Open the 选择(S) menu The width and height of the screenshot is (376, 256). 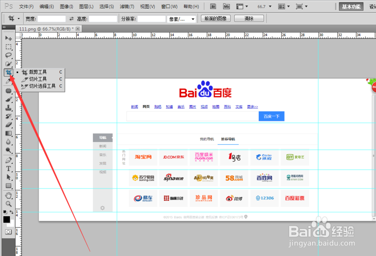[107, 7]
